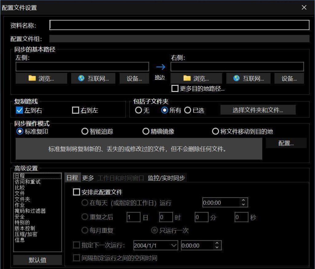Uncheck the left-to-right (左到右) checkbox

[19, 110]
